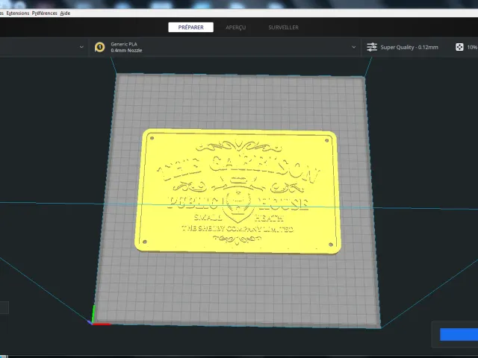Viewport: 478px width, 358px height.
Task: Expand the Generic PLA material dropdown
Action: coord(353,47)
